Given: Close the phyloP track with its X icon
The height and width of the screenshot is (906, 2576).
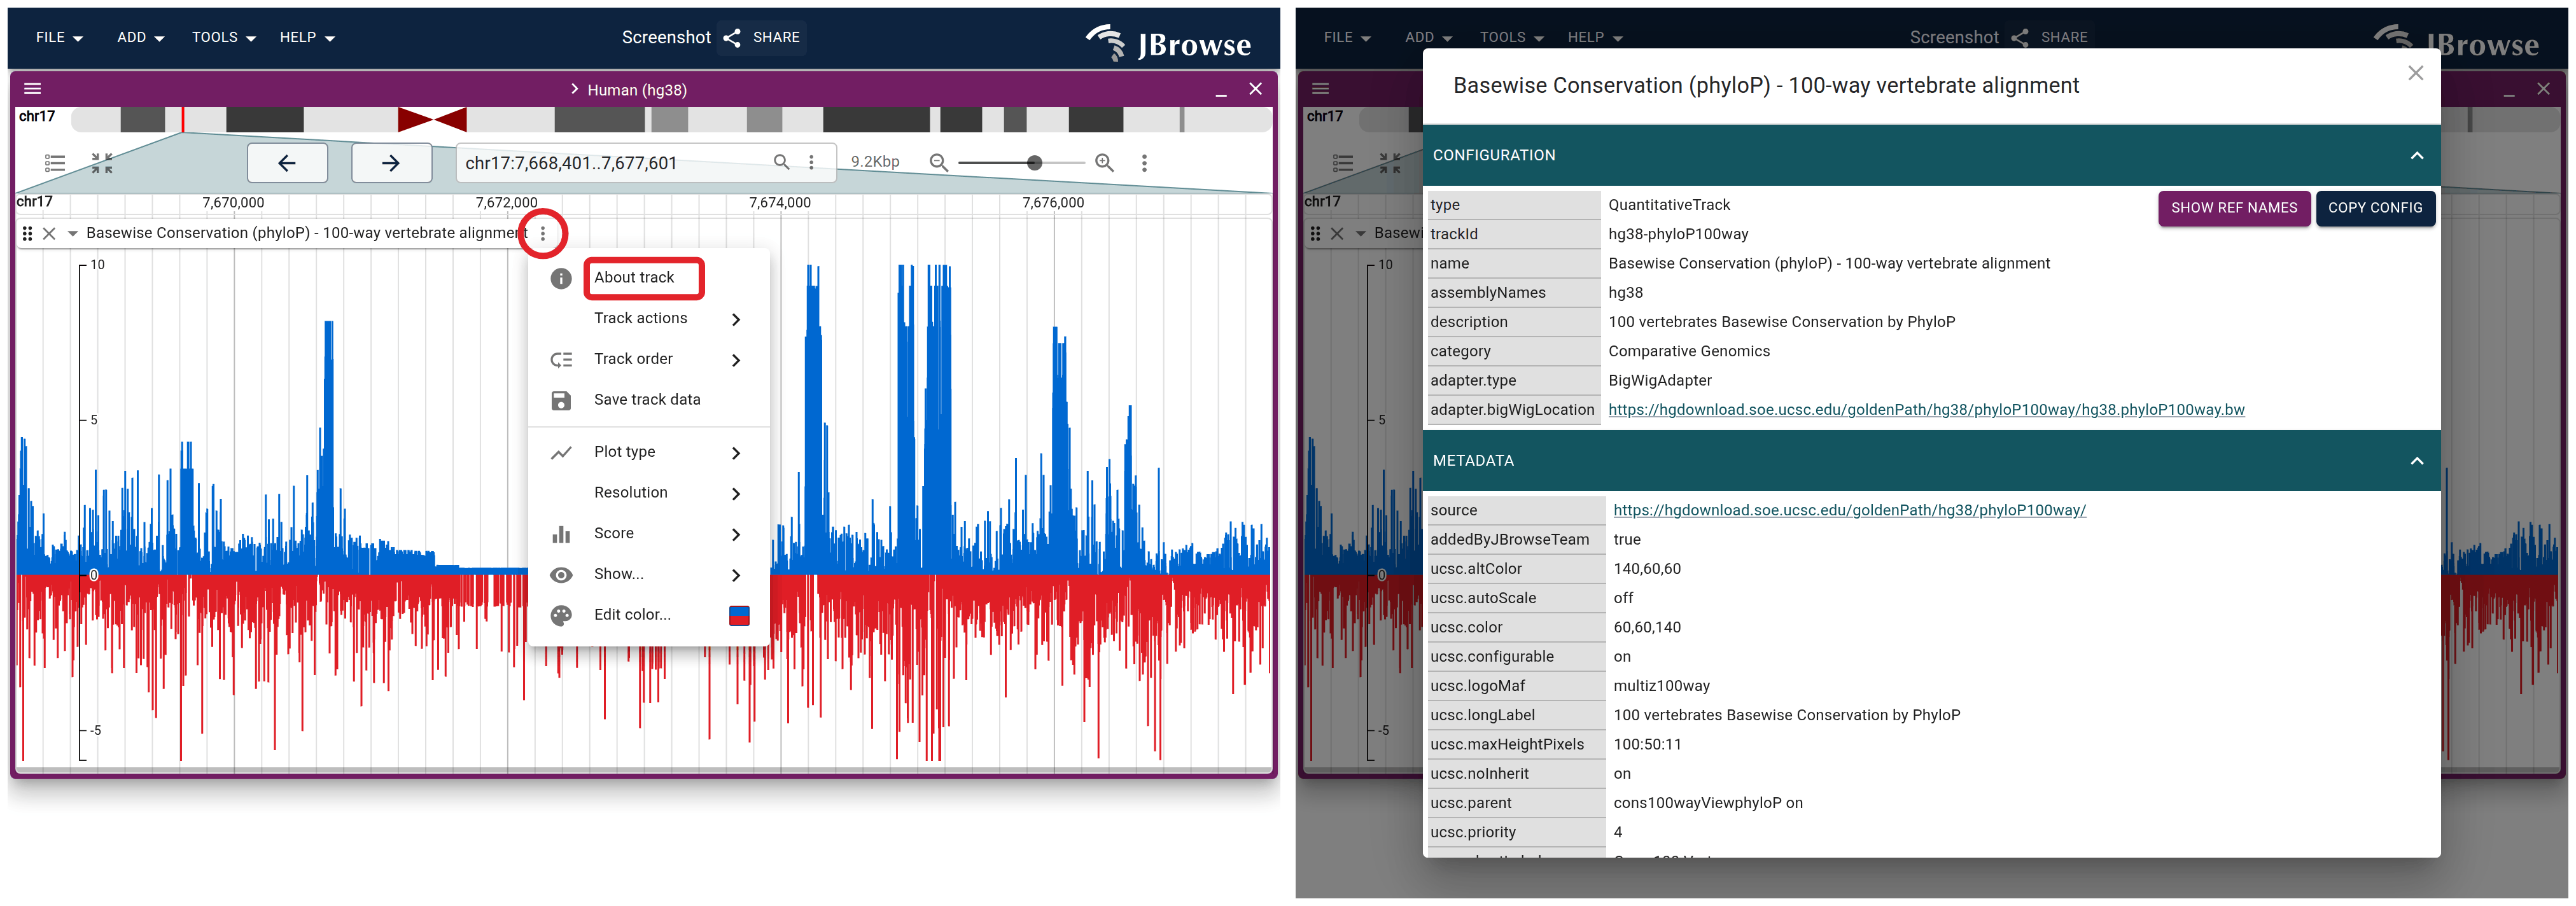Looking at the screenshot, I should click(49, 233).
